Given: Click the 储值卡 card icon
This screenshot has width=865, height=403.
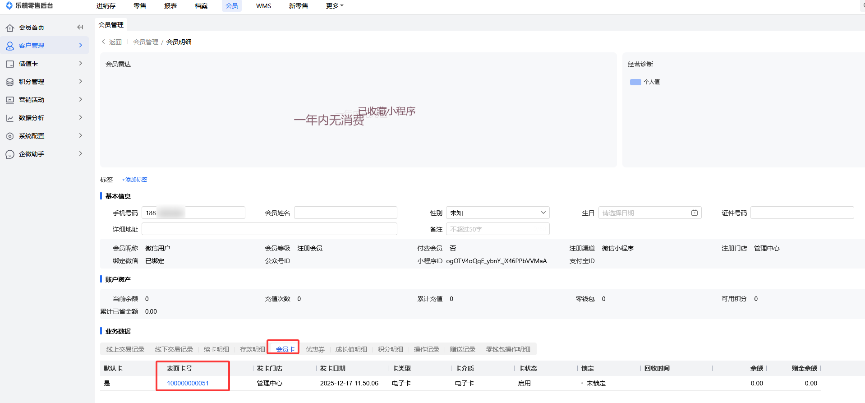Looking at the screenshot, I should [10, 64].
